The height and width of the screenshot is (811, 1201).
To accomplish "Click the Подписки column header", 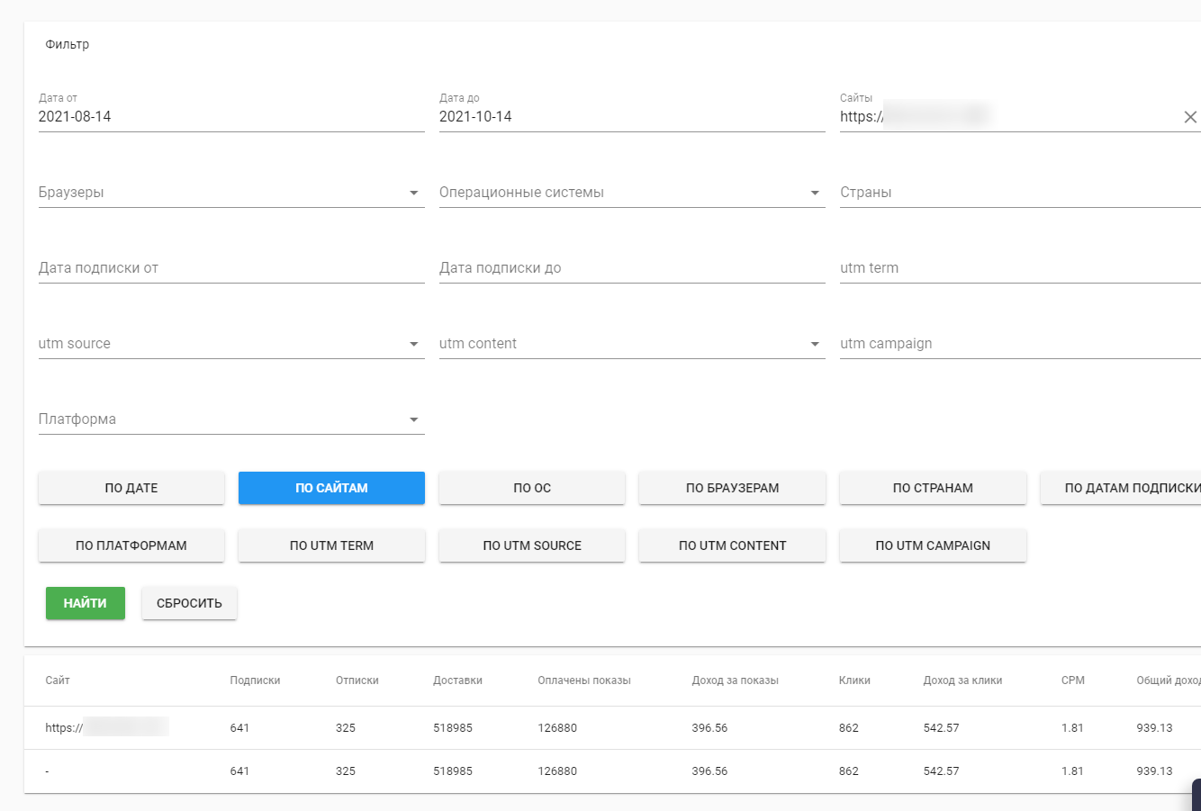I will pos(255,680).
